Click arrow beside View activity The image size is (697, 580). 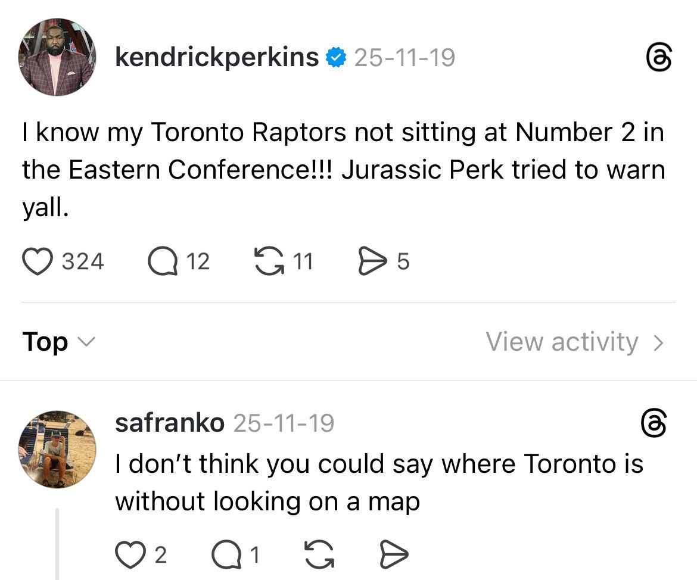pos(658,342)
